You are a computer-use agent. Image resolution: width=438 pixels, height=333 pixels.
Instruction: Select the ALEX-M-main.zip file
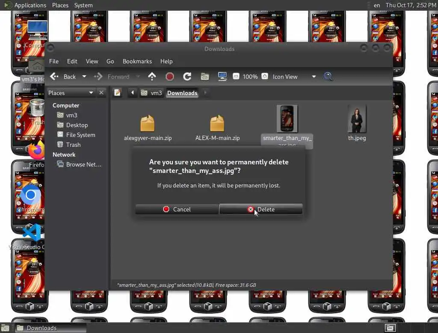click(x=217, y=128)
